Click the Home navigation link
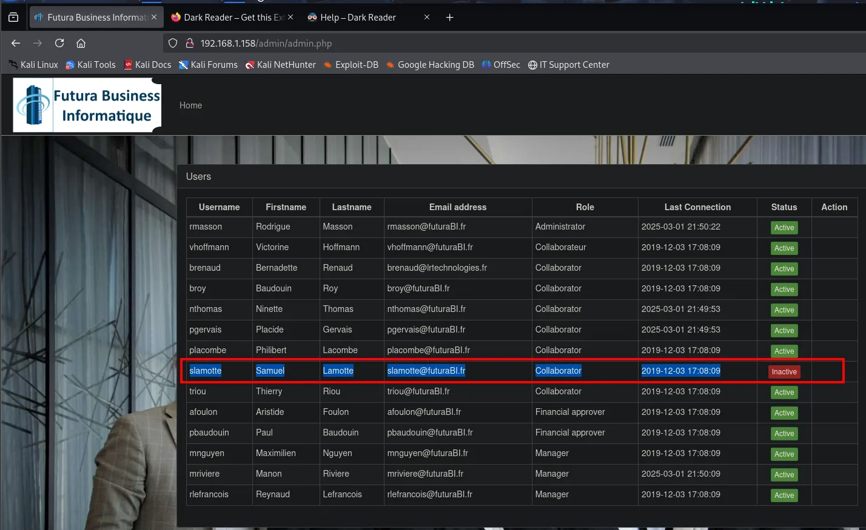The width and height of the screenshot is (866, 530). coord(190,105)
